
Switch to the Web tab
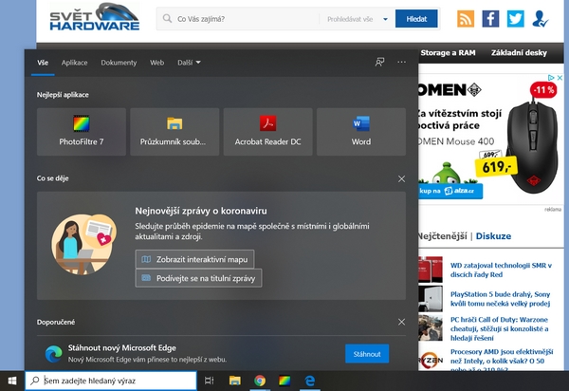pyautogui.click(x=157, y=63)
